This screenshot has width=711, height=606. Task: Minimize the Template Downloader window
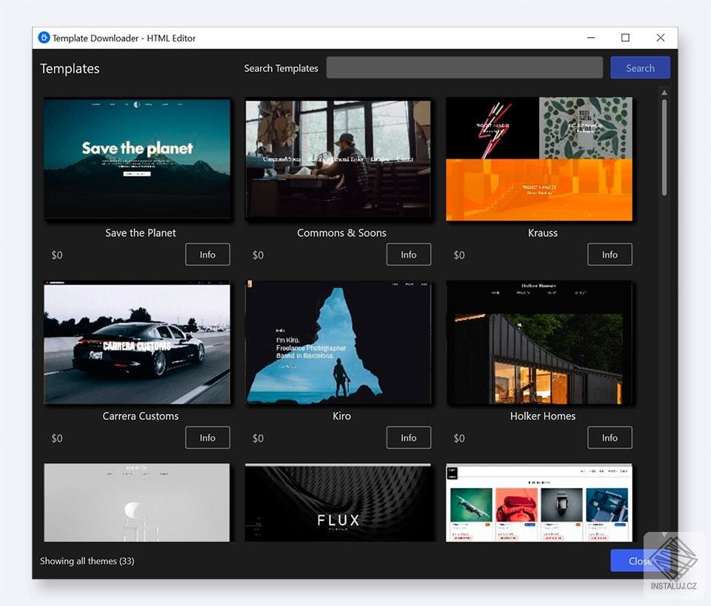tap(591, 38)
